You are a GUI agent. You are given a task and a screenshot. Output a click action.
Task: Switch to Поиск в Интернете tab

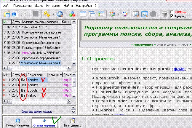click(18, 122)
